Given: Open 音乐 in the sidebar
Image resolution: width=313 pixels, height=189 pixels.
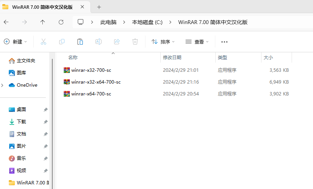Looking at the screenshot, I should coord(17,158).
